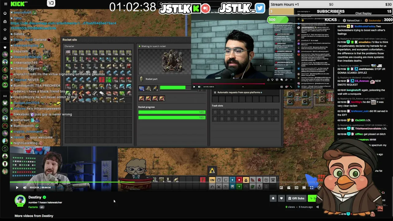393x221 pixels.
Task: Follow the channel with the heart button
Action: coord(281,198)
